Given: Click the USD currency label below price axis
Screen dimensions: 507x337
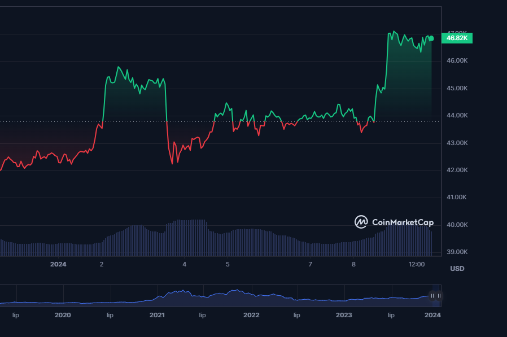Looking at the screenshot, I should click(457, 269).
